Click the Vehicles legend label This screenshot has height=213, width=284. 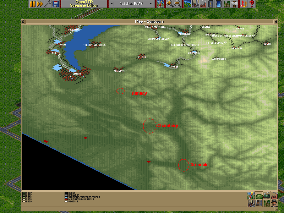[x=73, y=201]
